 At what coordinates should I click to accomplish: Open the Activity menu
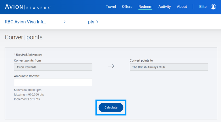(x=165, y=7)
